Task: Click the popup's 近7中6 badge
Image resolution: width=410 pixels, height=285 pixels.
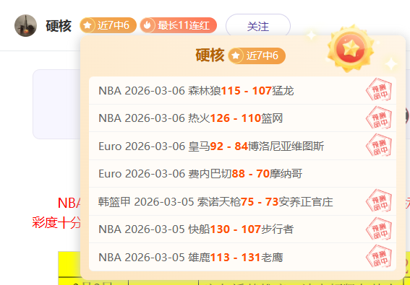Action: 257,56
